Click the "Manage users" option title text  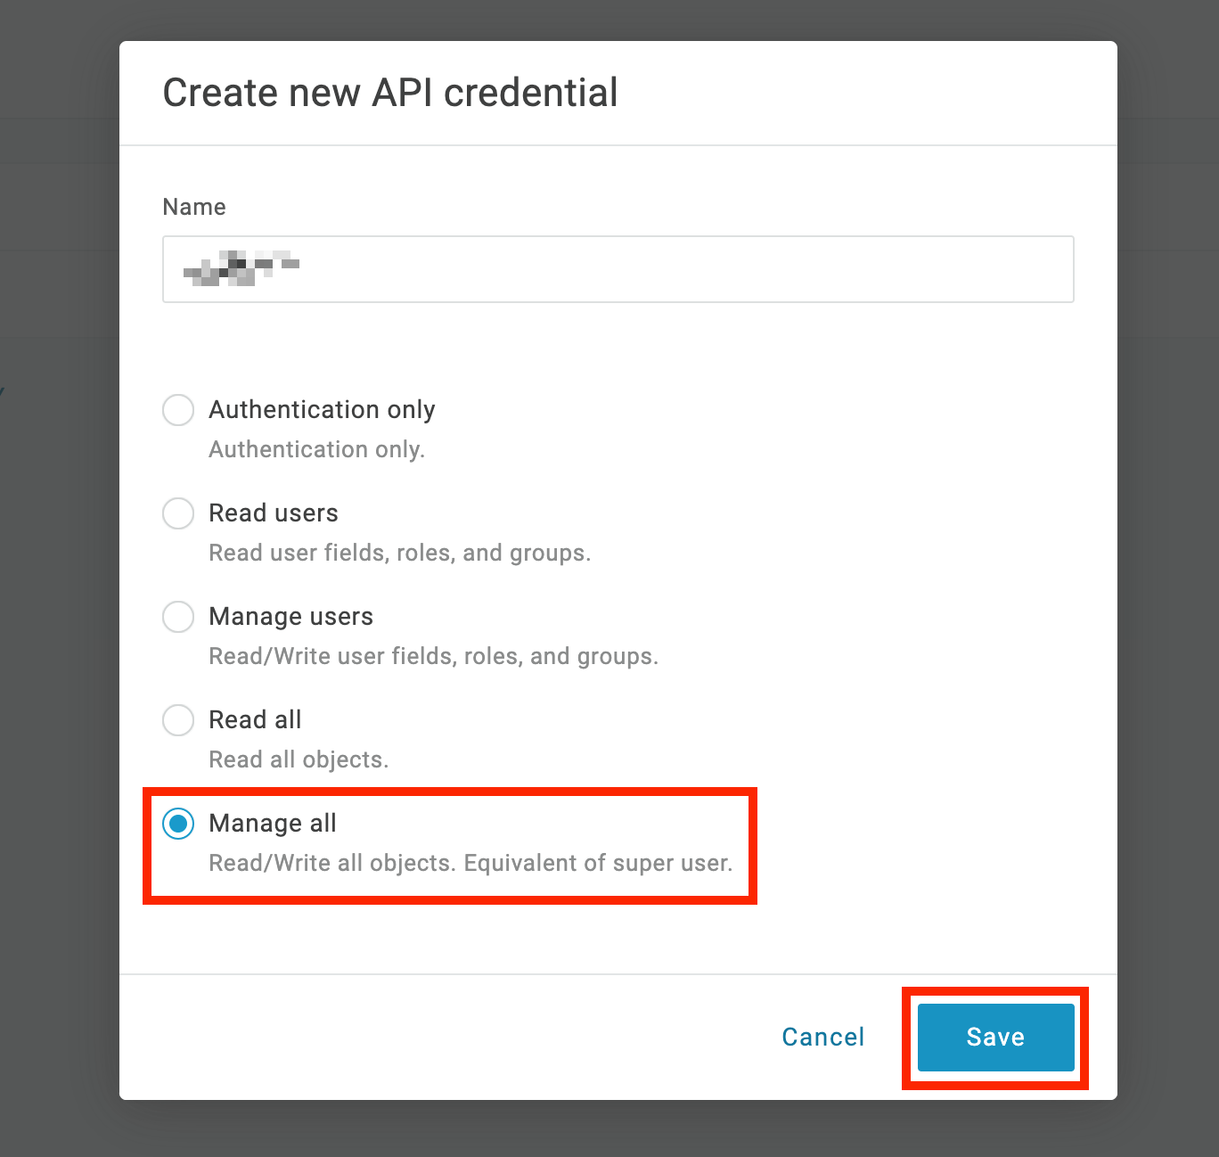tap(290, 617)
